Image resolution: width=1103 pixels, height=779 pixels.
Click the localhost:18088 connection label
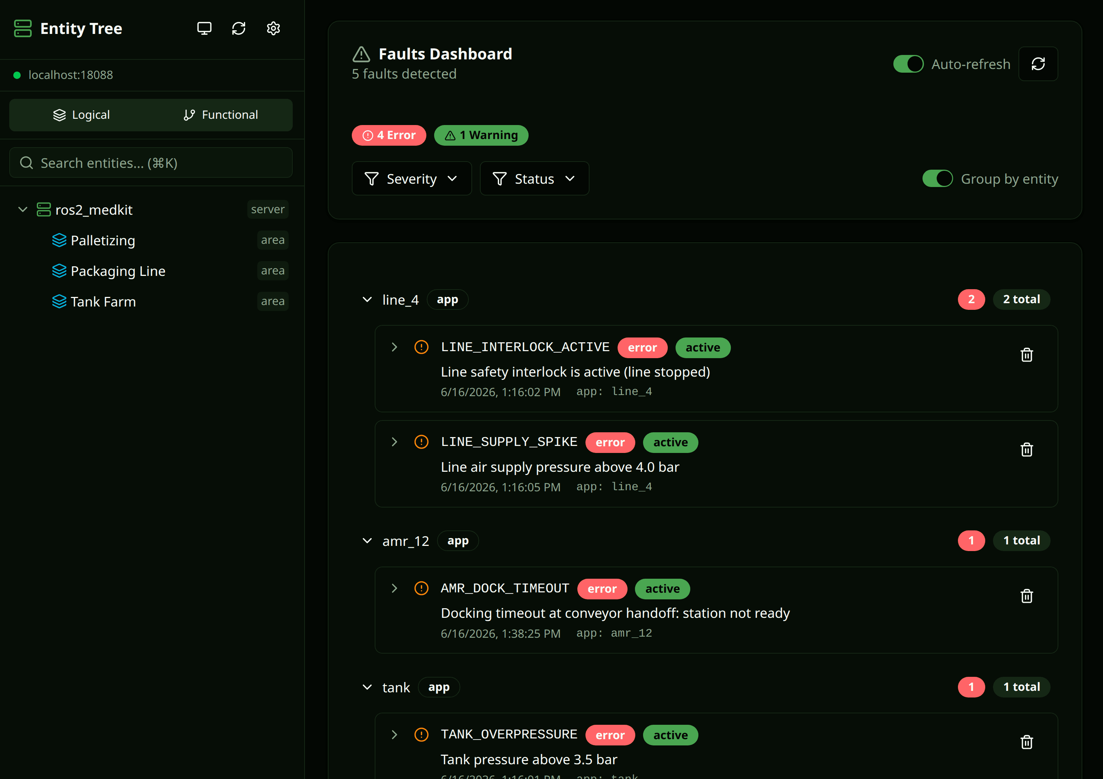click(x=71, y=75)
